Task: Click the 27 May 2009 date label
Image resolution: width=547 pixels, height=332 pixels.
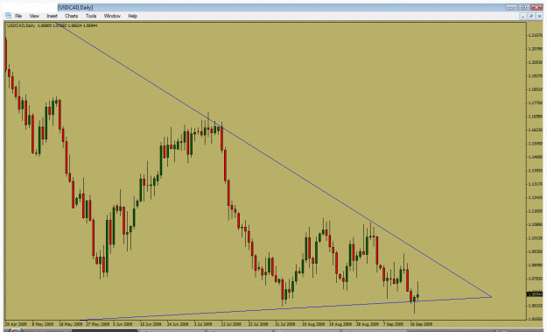Action: point(98,324)
